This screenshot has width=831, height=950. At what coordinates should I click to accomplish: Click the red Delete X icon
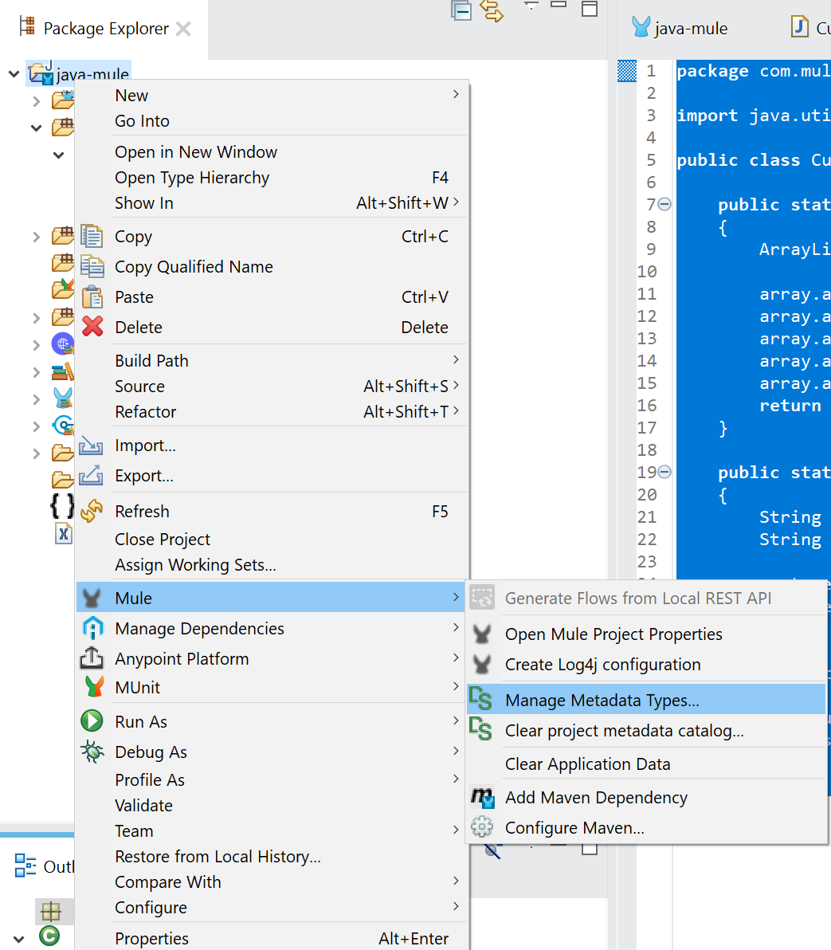92,327
